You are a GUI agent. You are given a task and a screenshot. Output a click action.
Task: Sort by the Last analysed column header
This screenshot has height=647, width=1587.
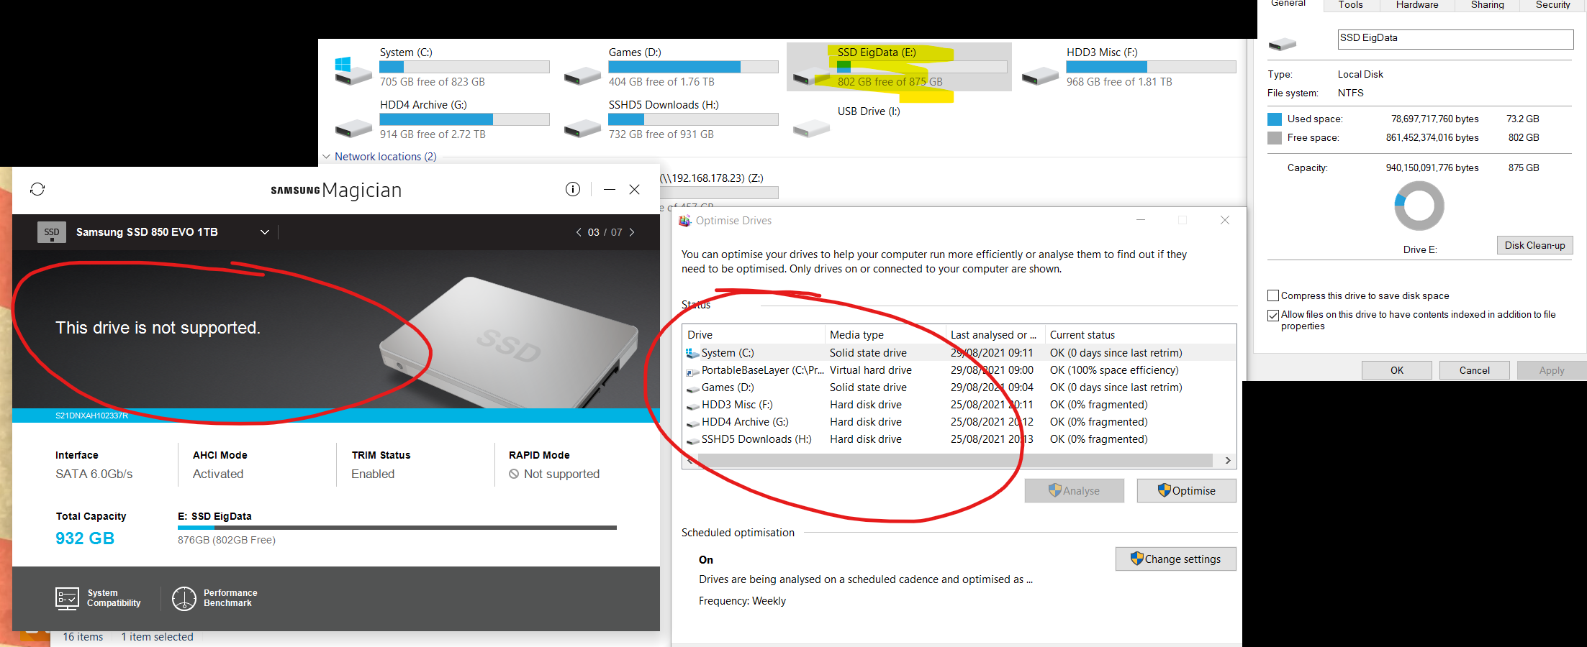click(x=996, y=335)
